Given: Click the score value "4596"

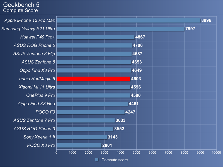Looking at the screenshot, I should pos(136,87).
